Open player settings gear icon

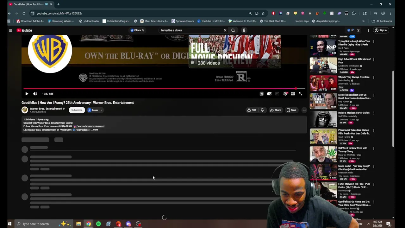[285, 94]
